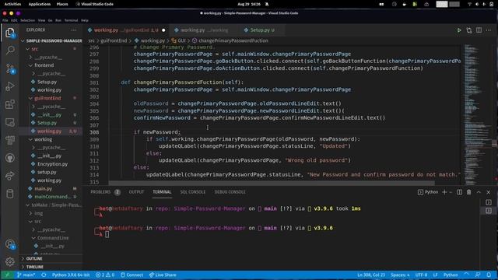Open the remote window indicator in status bar
This screenshot has height=280, width=498.
pyautogui.click(x=7, y=275)
